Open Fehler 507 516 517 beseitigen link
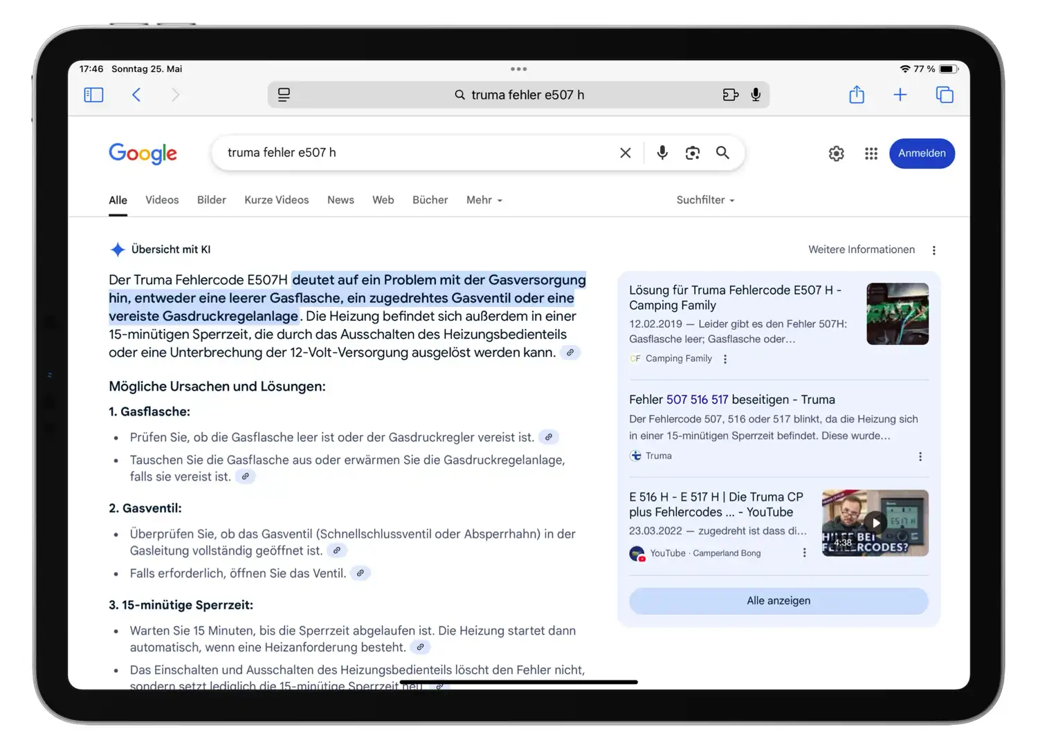1038x751 pixels. coord(731,400)
